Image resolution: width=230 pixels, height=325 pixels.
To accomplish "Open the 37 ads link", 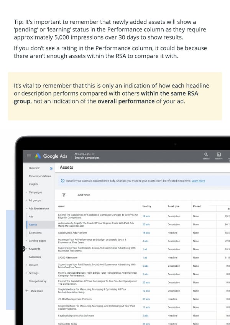I will (146, 299).
